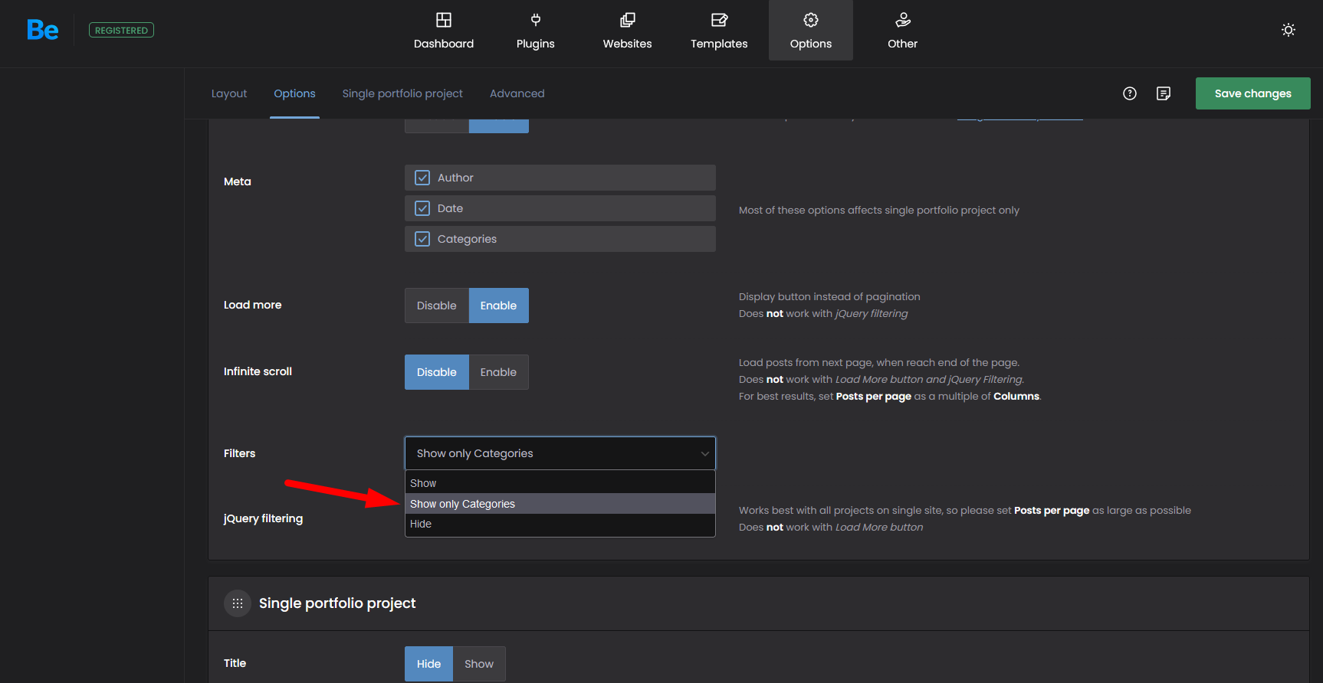
Task: Click the Be logo
Action: click(43, 30)
